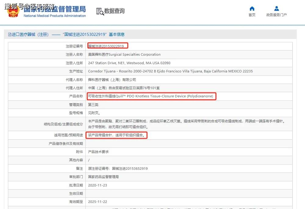Select expiry date 2025-11-22
The height and width of the screenshot is (209, 305).
coord(98,202)
